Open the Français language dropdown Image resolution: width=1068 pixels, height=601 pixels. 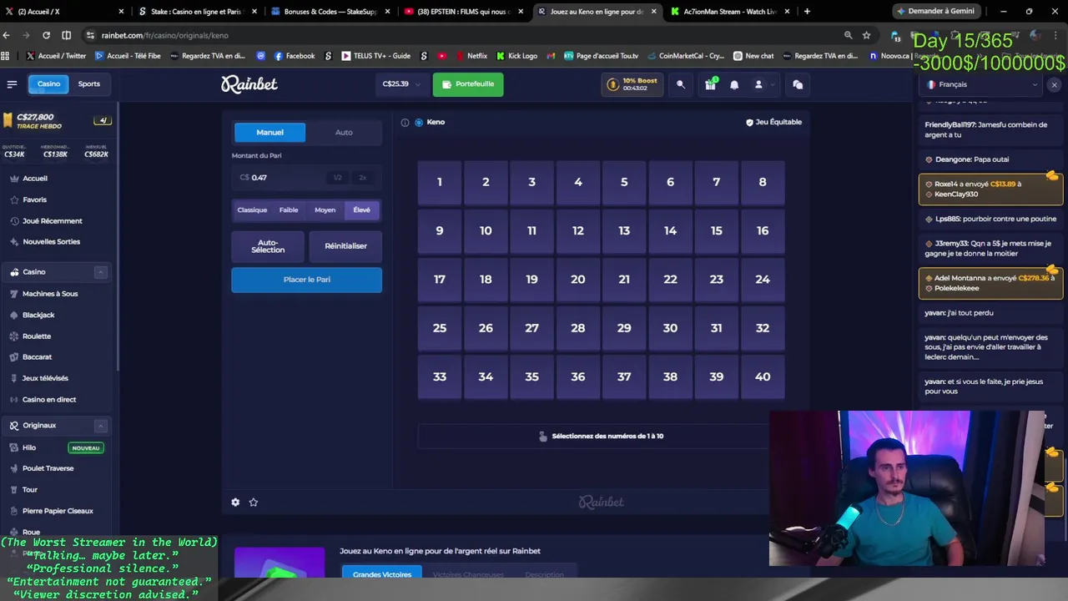click(x=982, y=84)
